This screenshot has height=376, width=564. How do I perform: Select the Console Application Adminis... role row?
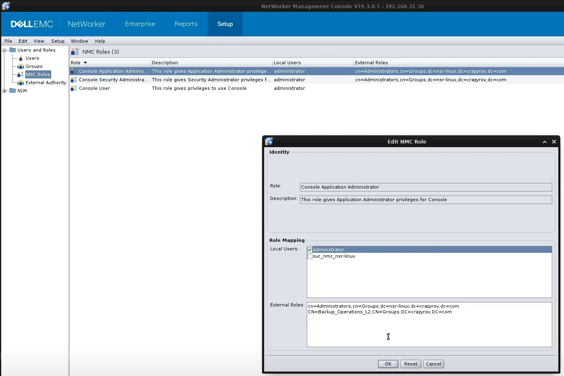coord(317,71)
